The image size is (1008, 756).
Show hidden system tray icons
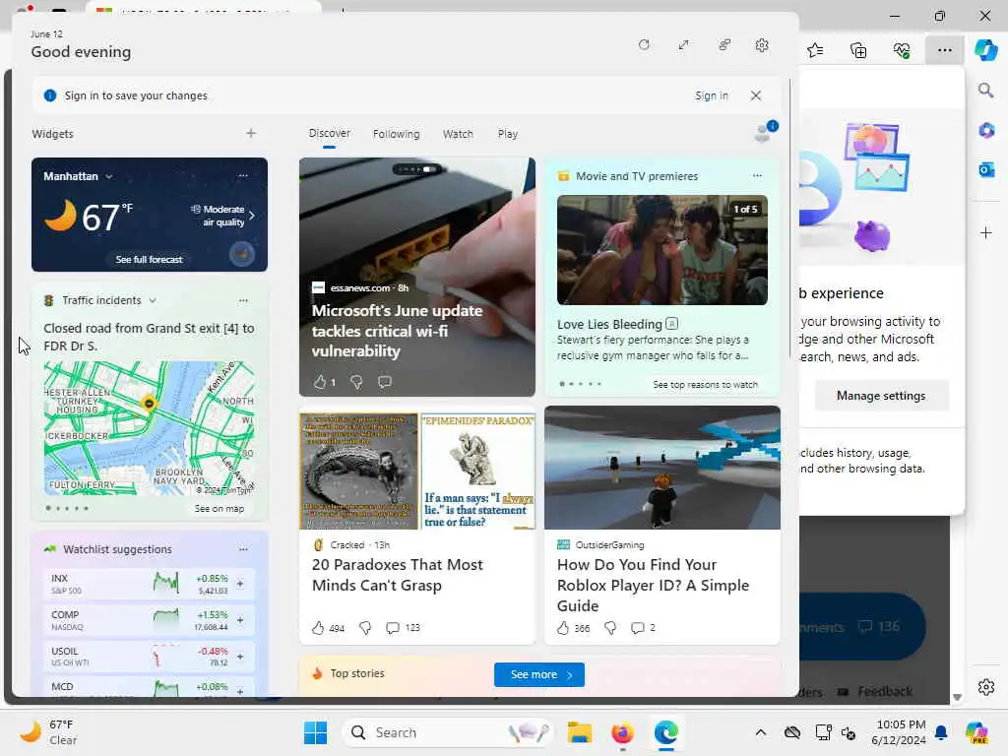click(x=761, y=732)
